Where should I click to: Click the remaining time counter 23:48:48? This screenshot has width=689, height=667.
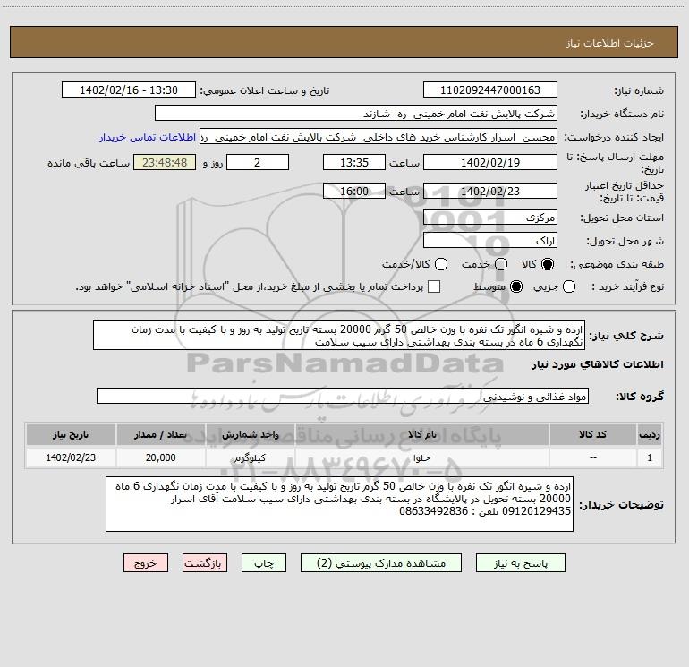(165, 162)
